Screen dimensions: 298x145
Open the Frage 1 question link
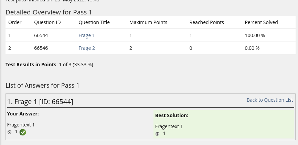86,35
